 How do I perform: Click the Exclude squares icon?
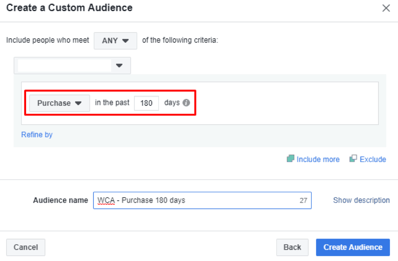click(353, 159)
